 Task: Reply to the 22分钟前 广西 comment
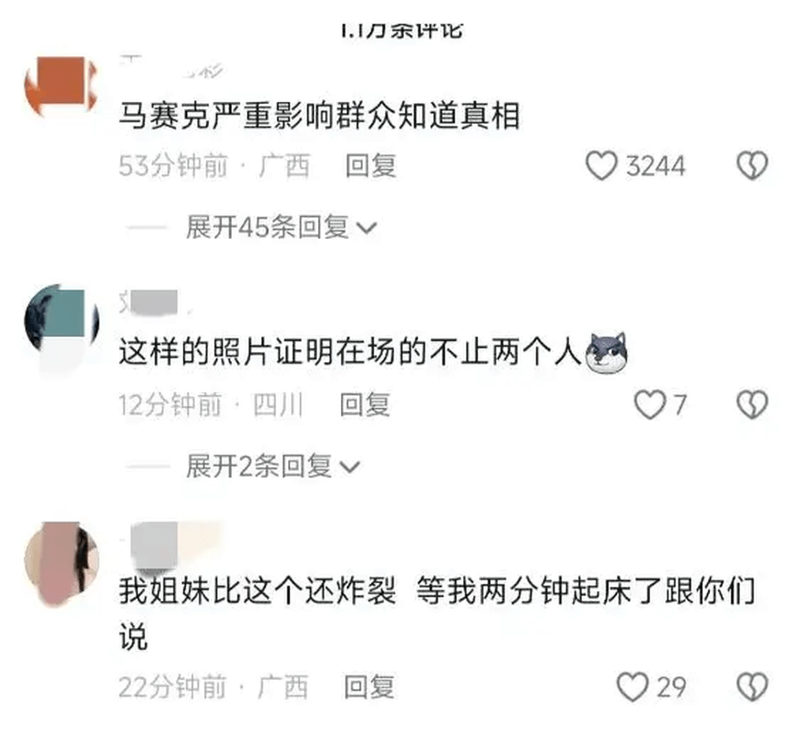click(368, 687)
